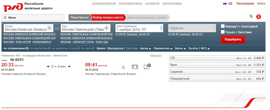
Task: Switch language with the UK flag
Action: pyautogui.click(x=230, y=4)
